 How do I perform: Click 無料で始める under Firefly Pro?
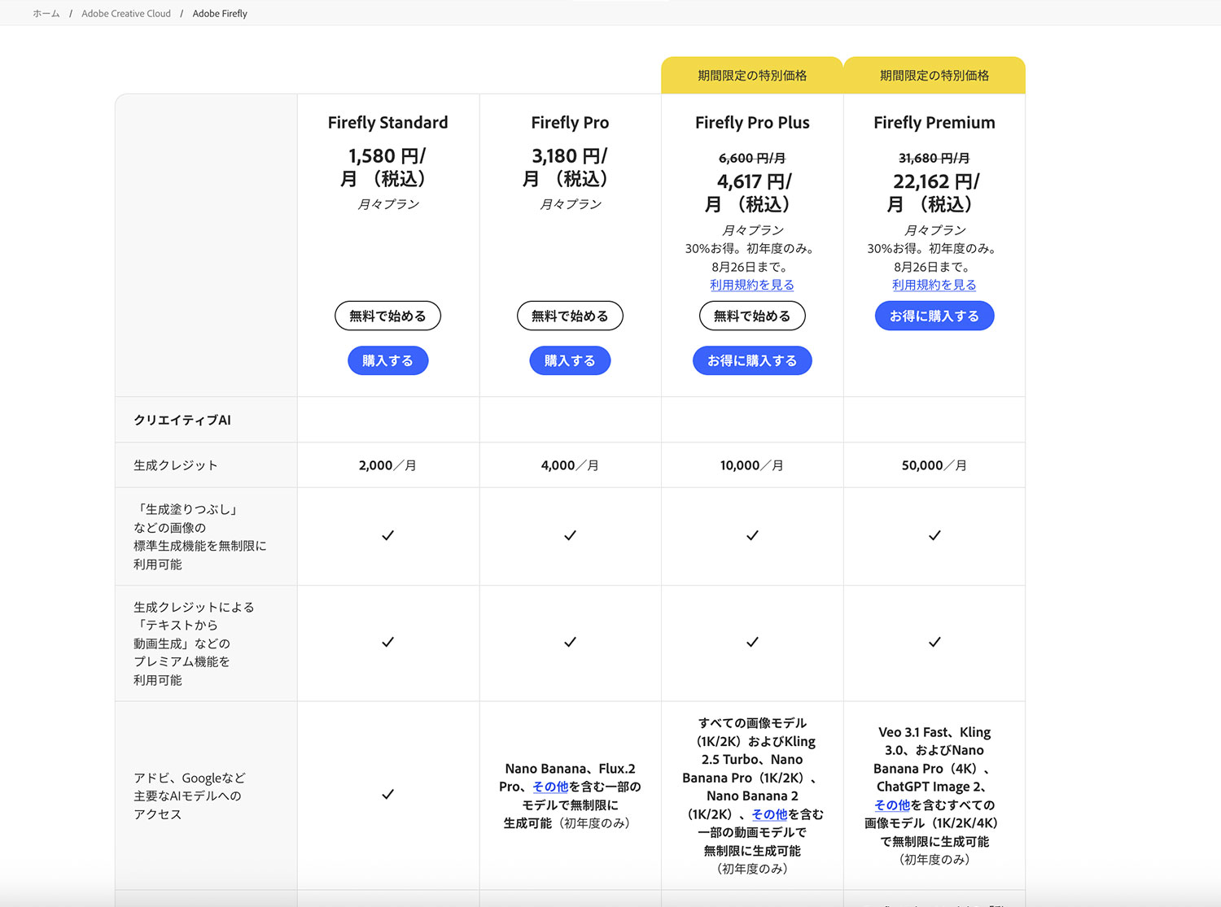[x=570, y=316]
